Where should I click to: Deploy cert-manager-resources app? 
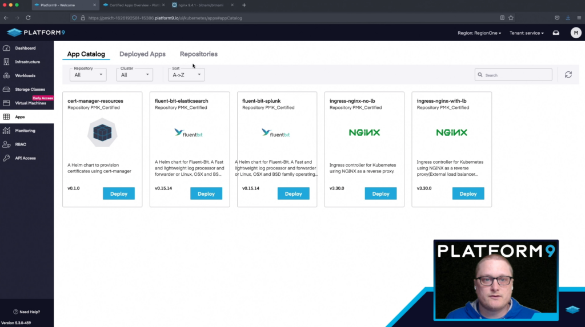pyautogui.click(x=119, y=193)
